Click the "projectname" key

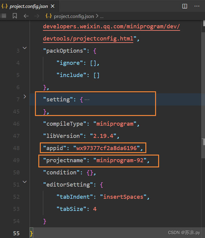(65, 160)
